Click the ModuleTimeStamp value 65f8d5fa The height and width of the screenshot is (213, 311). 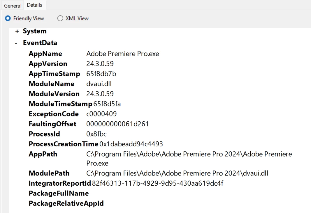[107, 104]
